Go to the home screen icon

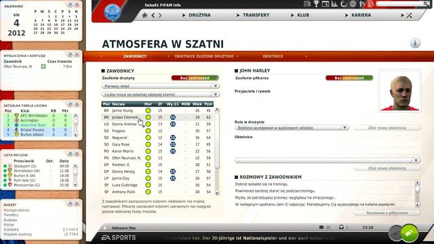coord(144,15)
